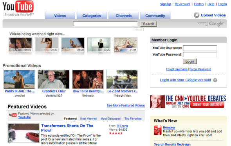Image resolution: width=231 pixels, height=146 pixels.
Task: Rate the video using the red stars
Action: point(116,133)
